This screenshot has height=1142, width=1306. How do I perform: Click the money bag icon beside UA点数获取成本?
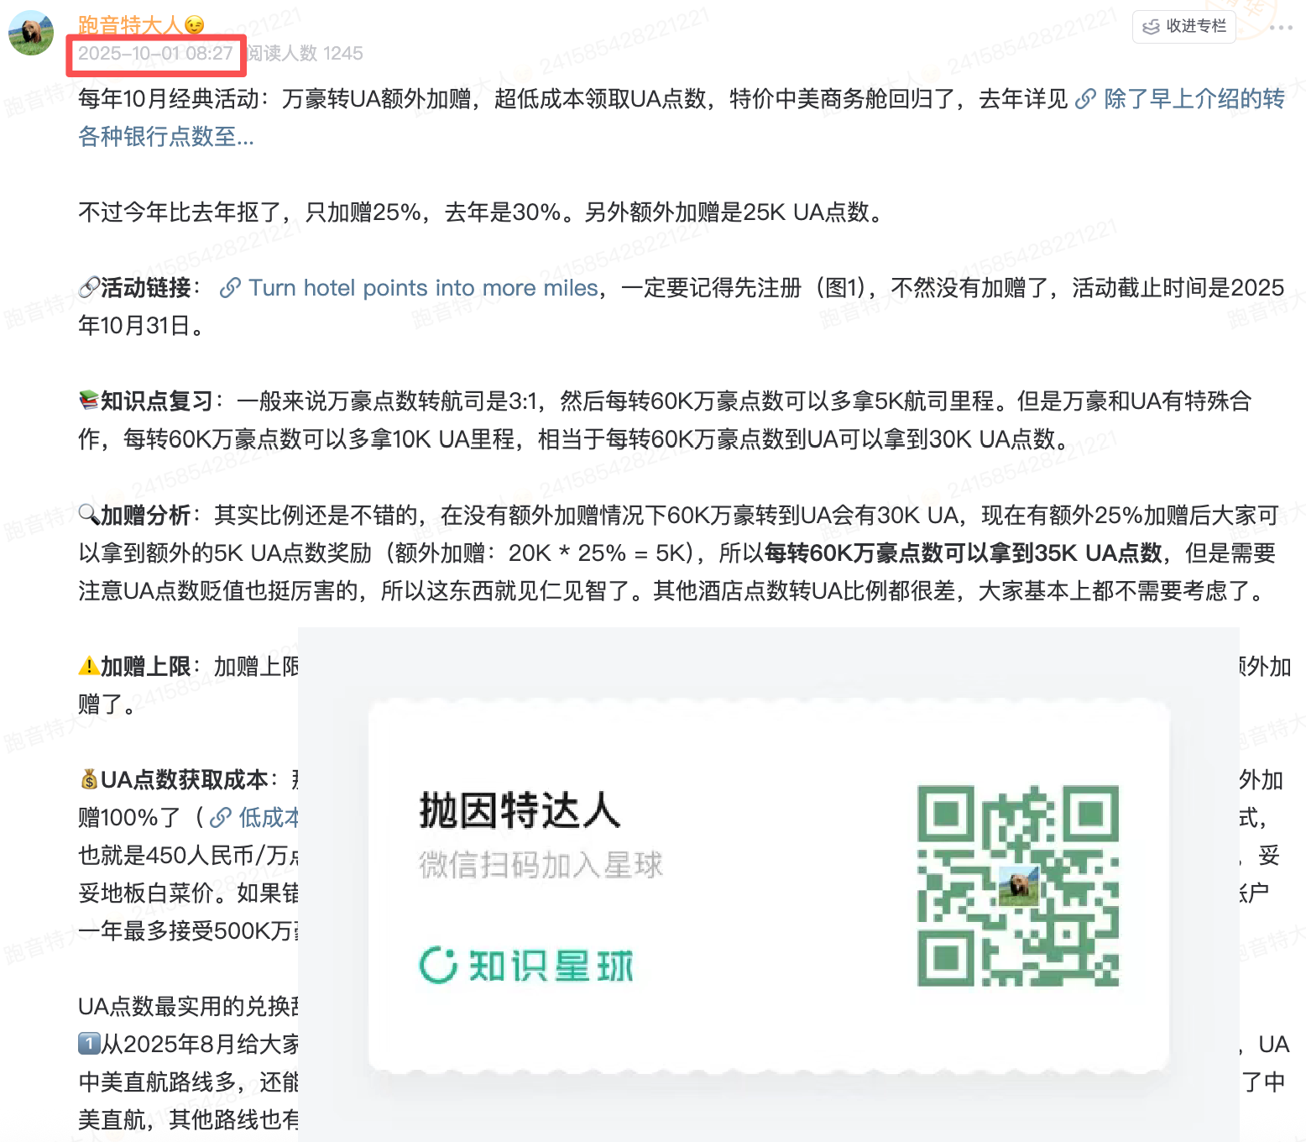tap(89, 780)
